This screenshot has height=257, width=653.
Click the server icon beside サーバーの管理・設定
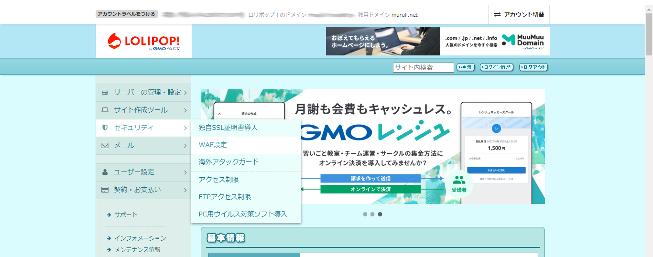pyautogui.click(x=105, y=93)
